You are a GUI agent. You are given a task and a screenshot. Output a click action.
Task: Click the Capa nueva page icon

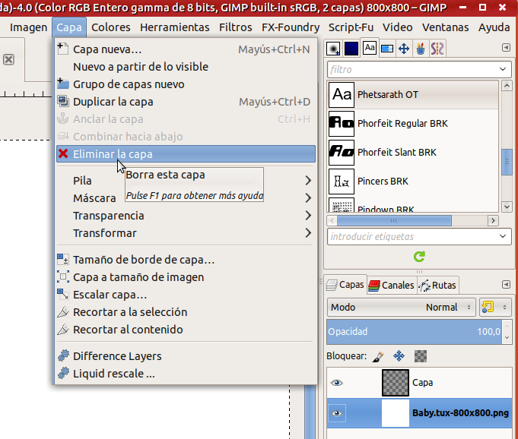[x=63, y=49]
